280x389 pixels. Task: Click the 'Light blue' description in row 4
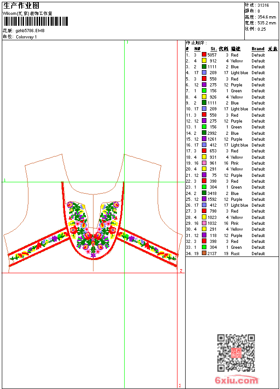click(239, 73)
